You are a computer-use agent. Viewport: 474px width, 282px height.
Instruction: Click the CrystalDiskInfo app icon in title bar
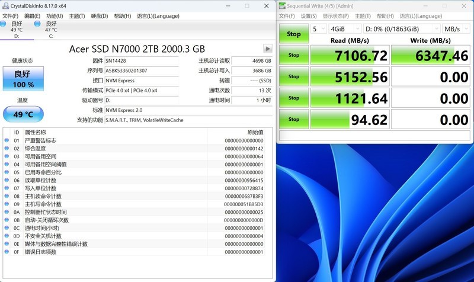click(5, 6)
